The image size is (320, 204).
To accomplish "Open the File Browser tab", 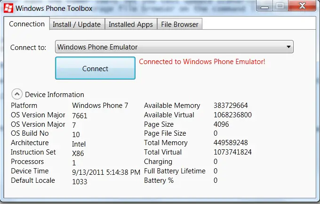I will click(180, 24).
